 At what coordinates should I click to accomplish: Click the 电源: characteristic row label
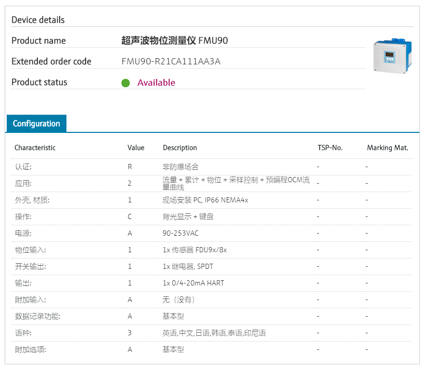coord(23,233)
